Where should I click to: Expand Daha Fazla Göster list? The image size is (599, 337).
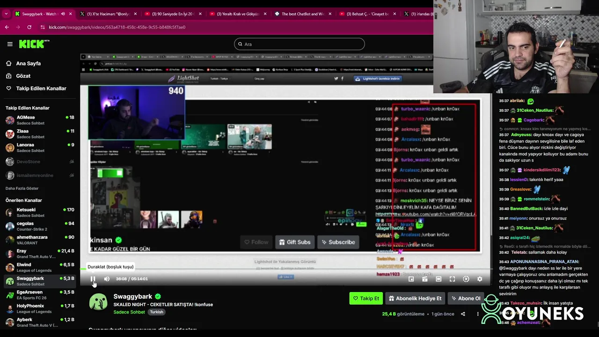click(22, 188)
